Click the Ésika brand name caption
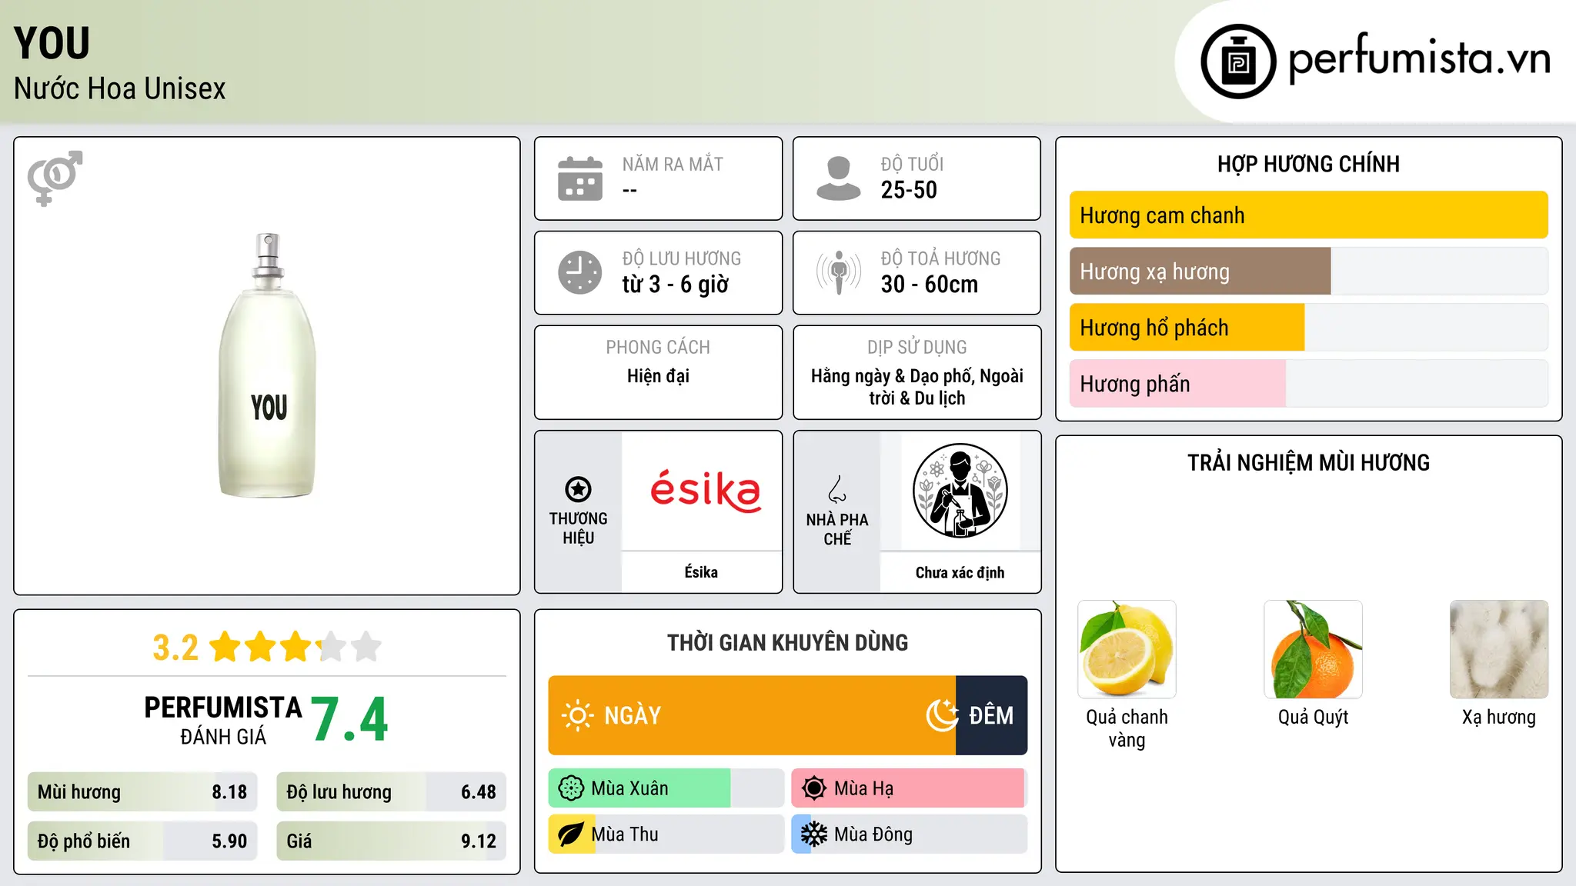The image size is (1576, 886). pos(701,572)
